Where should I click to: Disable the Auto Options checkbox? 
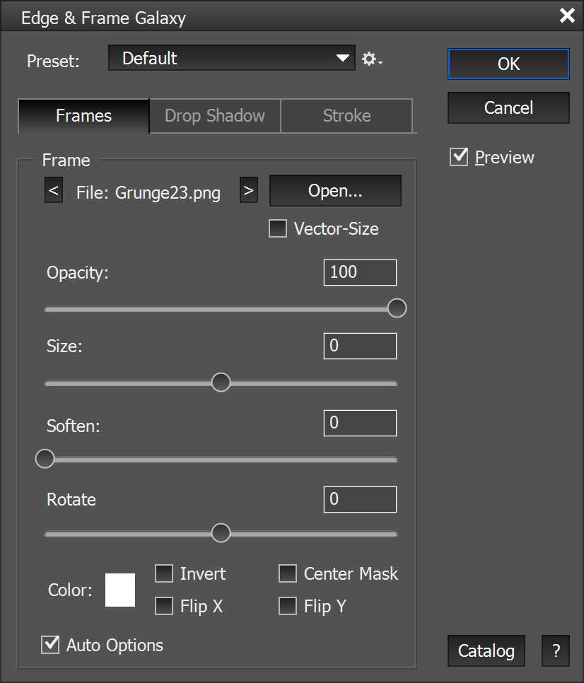pyautogui.click(x=50, y=645)
